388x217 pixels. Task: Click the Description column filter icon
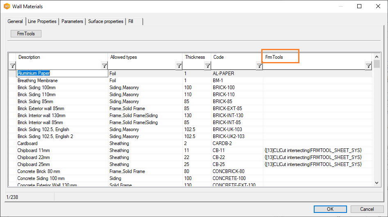click(x=104, y=66)
